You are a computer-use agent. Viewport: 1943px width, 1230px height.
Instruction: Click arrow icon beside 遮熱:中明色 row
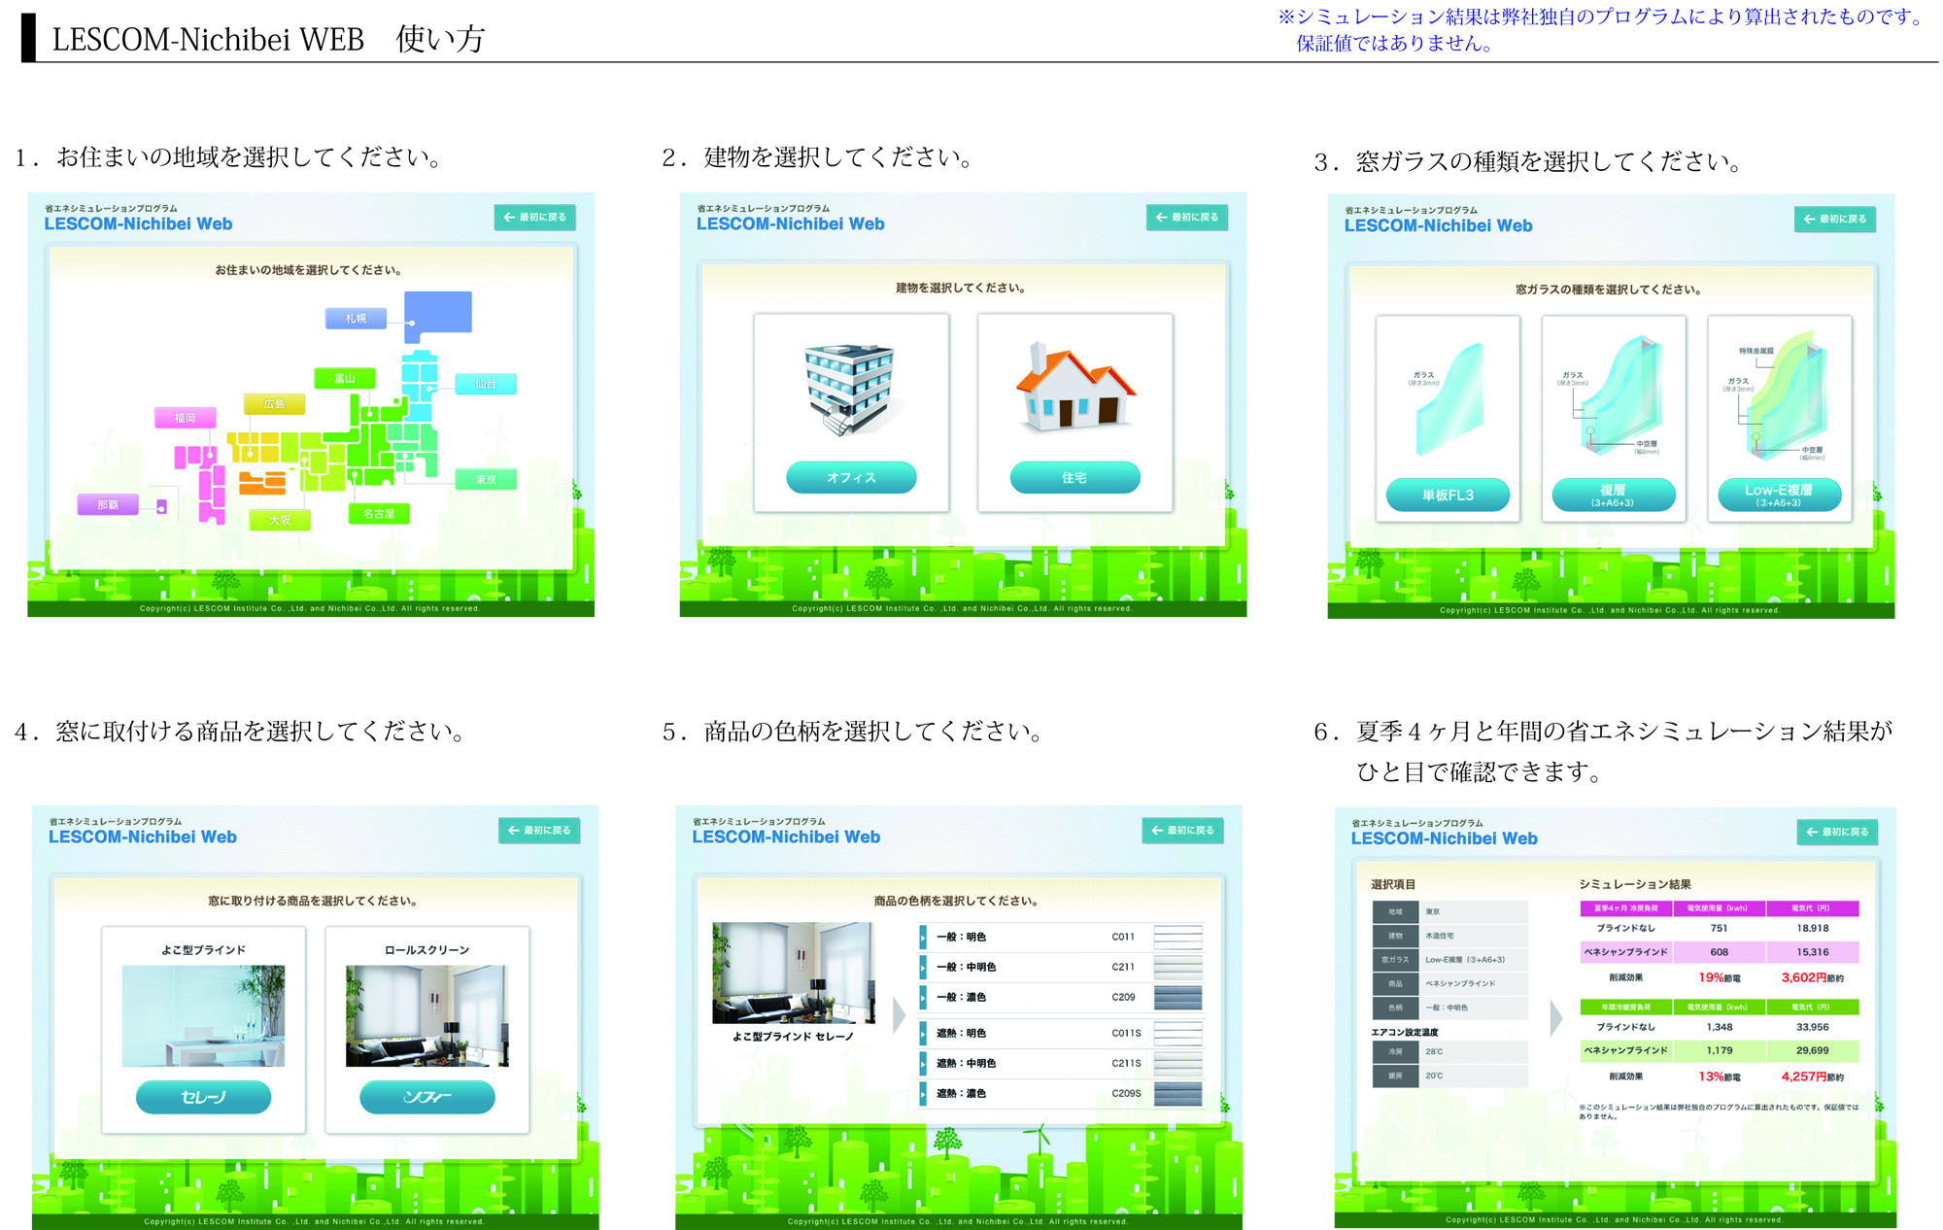[x=923, y=1064]
